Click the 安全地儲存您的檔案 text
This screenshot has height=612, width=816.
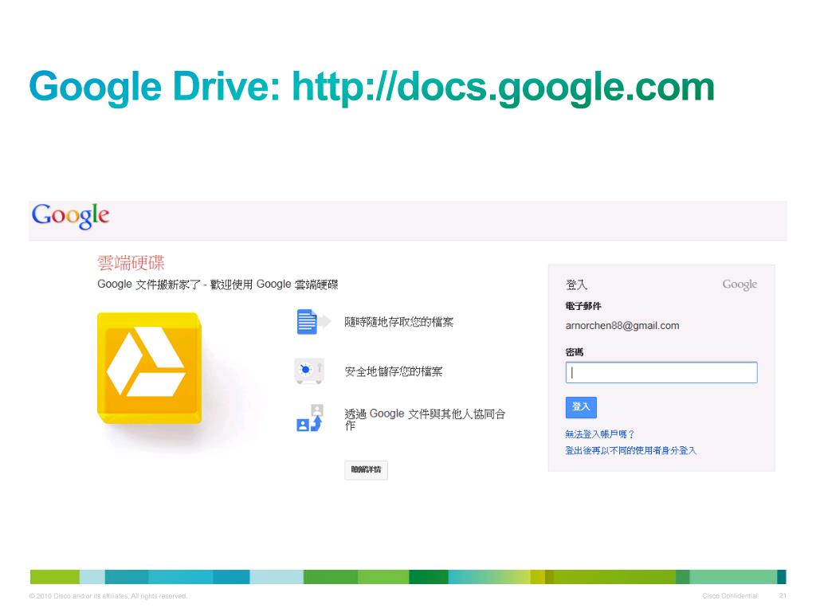click(x=394, y=371)
